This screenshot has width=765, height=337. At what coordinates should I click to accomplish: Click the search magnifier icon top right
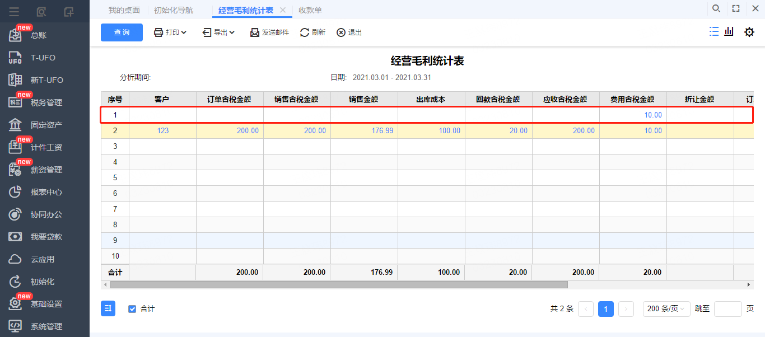(x=716, y=8)
